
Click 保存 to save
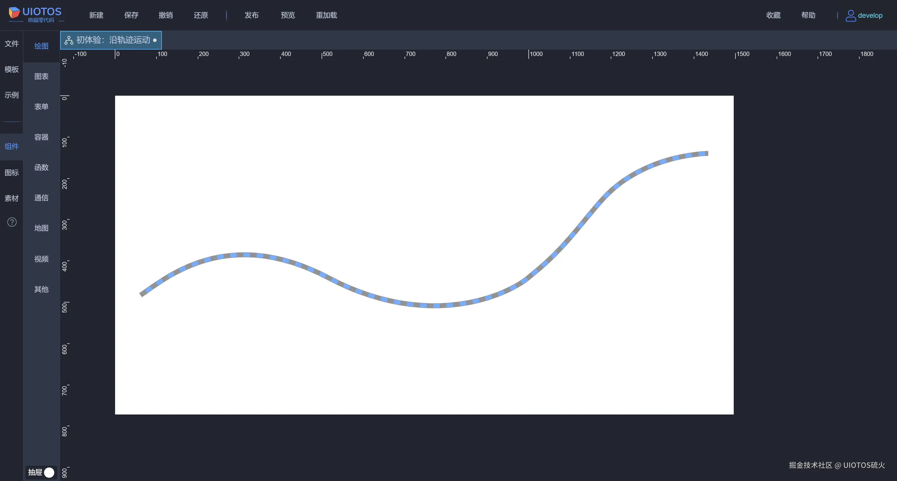click(x=131, y=15)
